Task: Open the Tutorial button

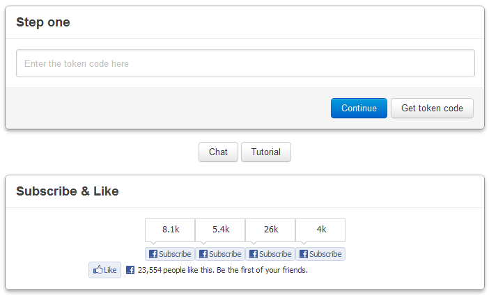Action: coord(265,152)
